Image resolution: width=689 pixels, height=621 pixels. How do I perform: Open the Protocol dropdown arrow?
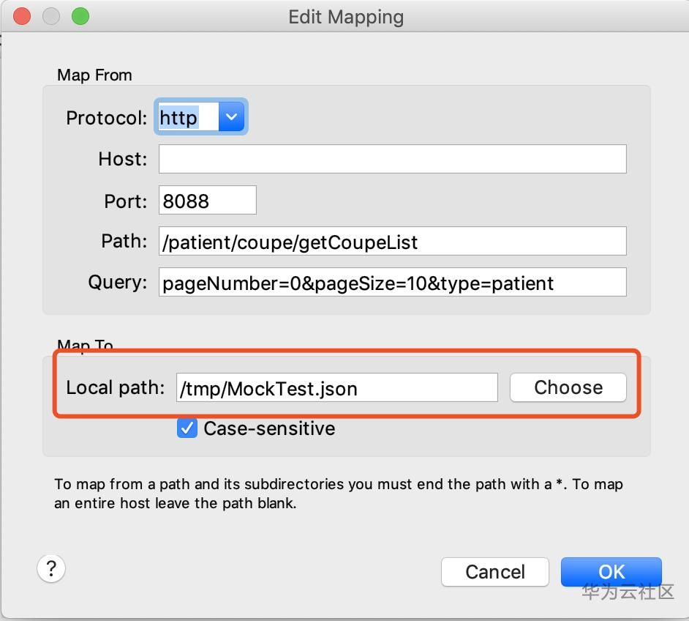(x=231, y=117)
